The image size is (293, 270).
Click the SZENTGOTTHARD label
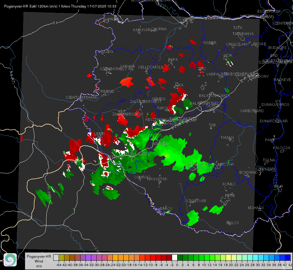click(x=82, y=97)
